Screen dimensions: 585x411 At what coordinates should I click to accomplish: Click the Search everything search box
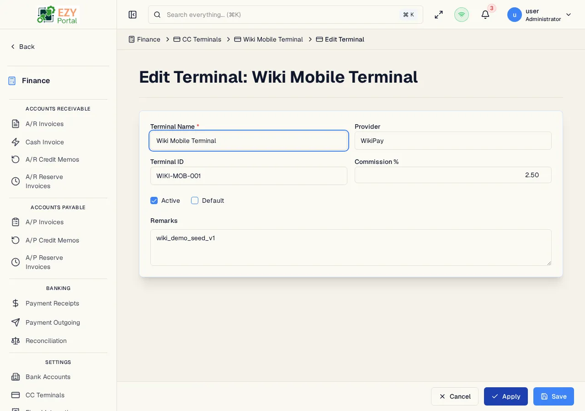click(286, 15)
